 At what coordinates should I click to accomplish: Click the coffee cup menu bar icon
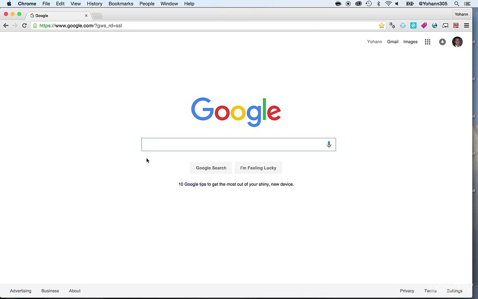tap(338, 4)
